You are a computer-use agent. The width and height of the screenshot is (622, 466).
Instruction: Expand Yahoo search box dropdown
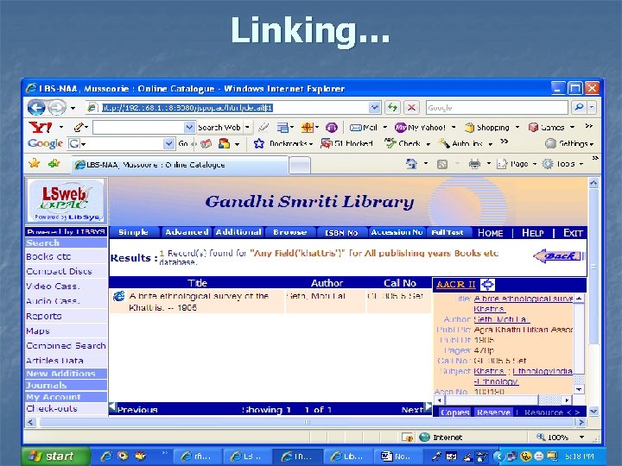(189, 127)
